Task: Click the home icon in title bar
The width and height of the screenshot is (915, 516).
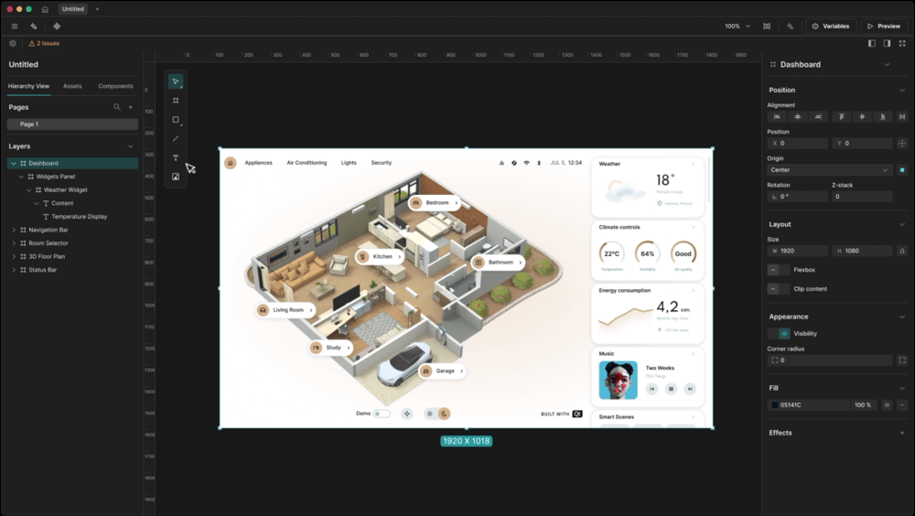Action: tap(45, 9)
